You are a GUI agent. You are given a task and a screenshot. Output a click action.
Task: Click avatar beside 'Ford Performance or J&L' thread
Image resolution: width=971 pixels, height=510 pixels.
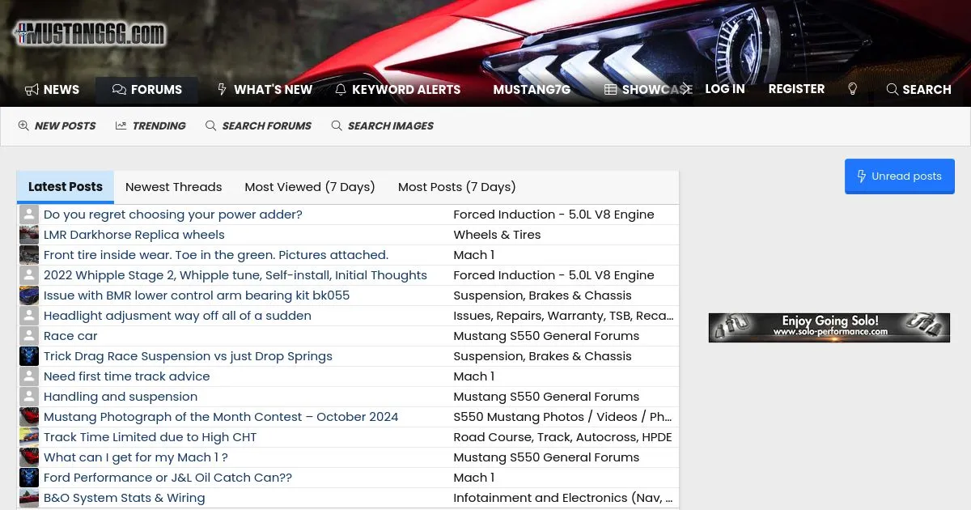(29, 478)
